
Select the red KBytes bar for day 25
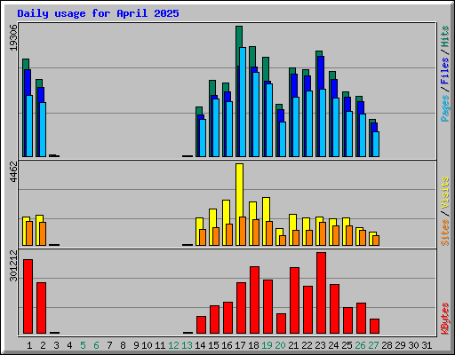click(347, 320)
